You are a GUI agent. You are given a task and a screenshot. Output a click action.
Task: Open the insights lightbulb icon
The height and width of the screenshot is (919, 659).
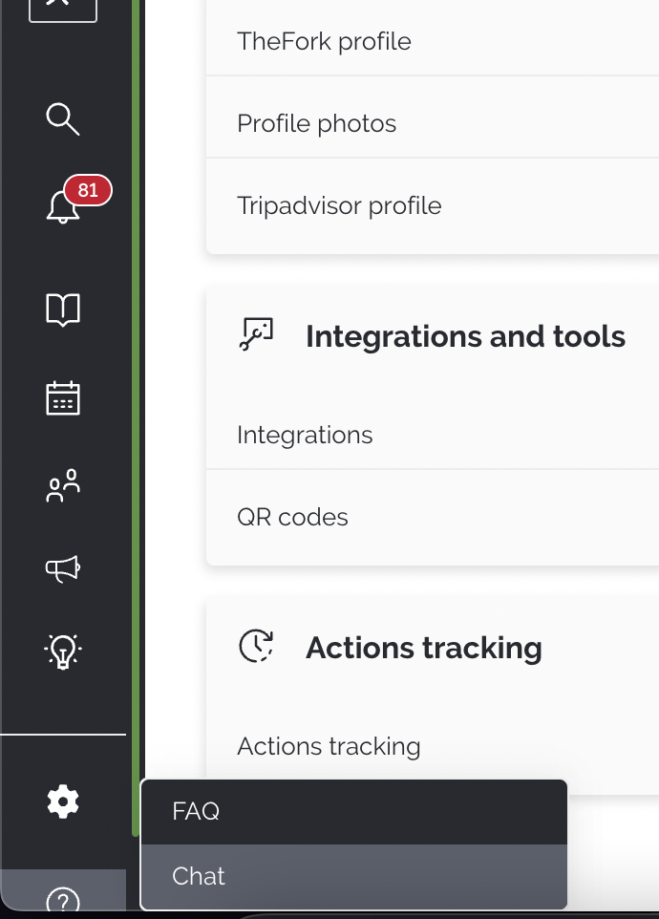(63, 652)
